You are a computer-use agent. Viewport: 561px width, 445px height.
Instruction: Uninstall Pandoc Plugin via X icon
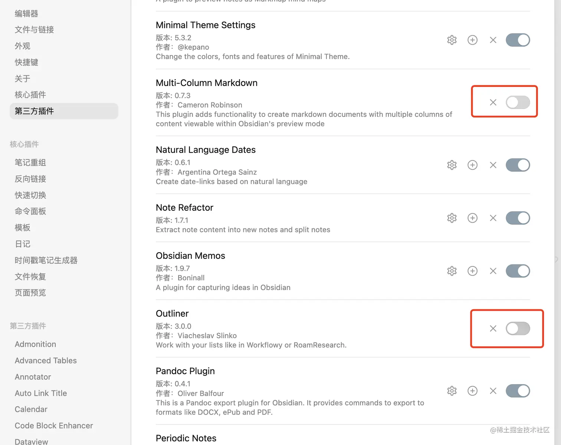[x=493, y=391]
